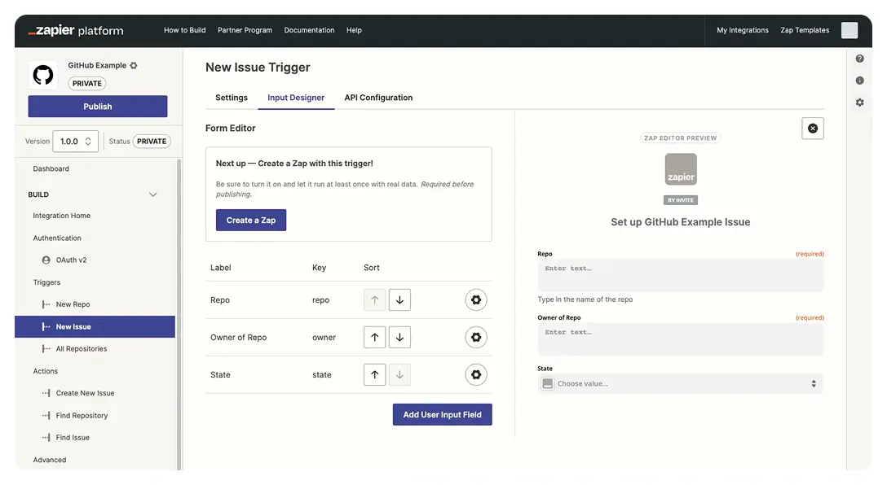887x485 pixels.
Task: Click the Create New Issue action icon
Action: (46, 393)
